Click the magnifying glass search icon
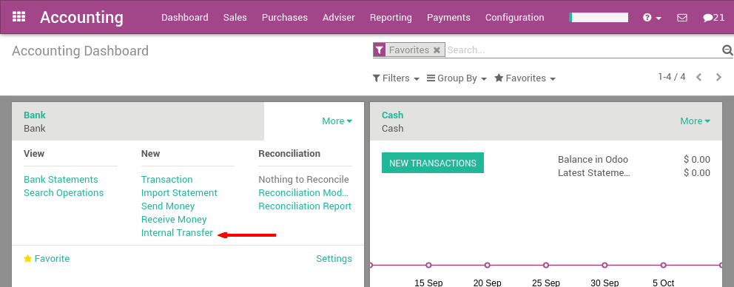The image size is (734, 287). [x=727, y=50]
